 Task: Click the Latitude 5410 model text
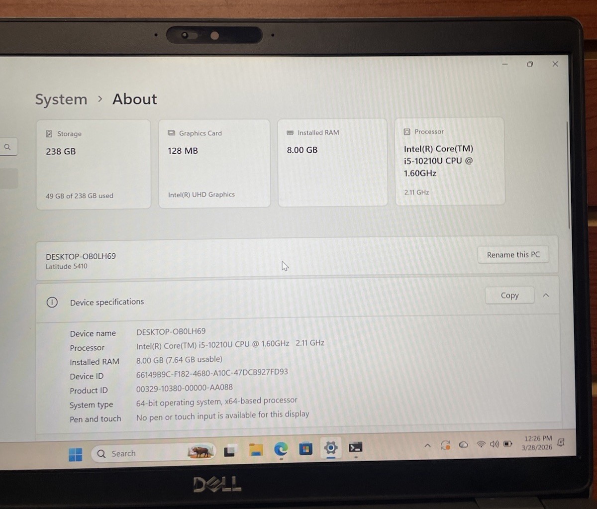[x=66, y=266]
